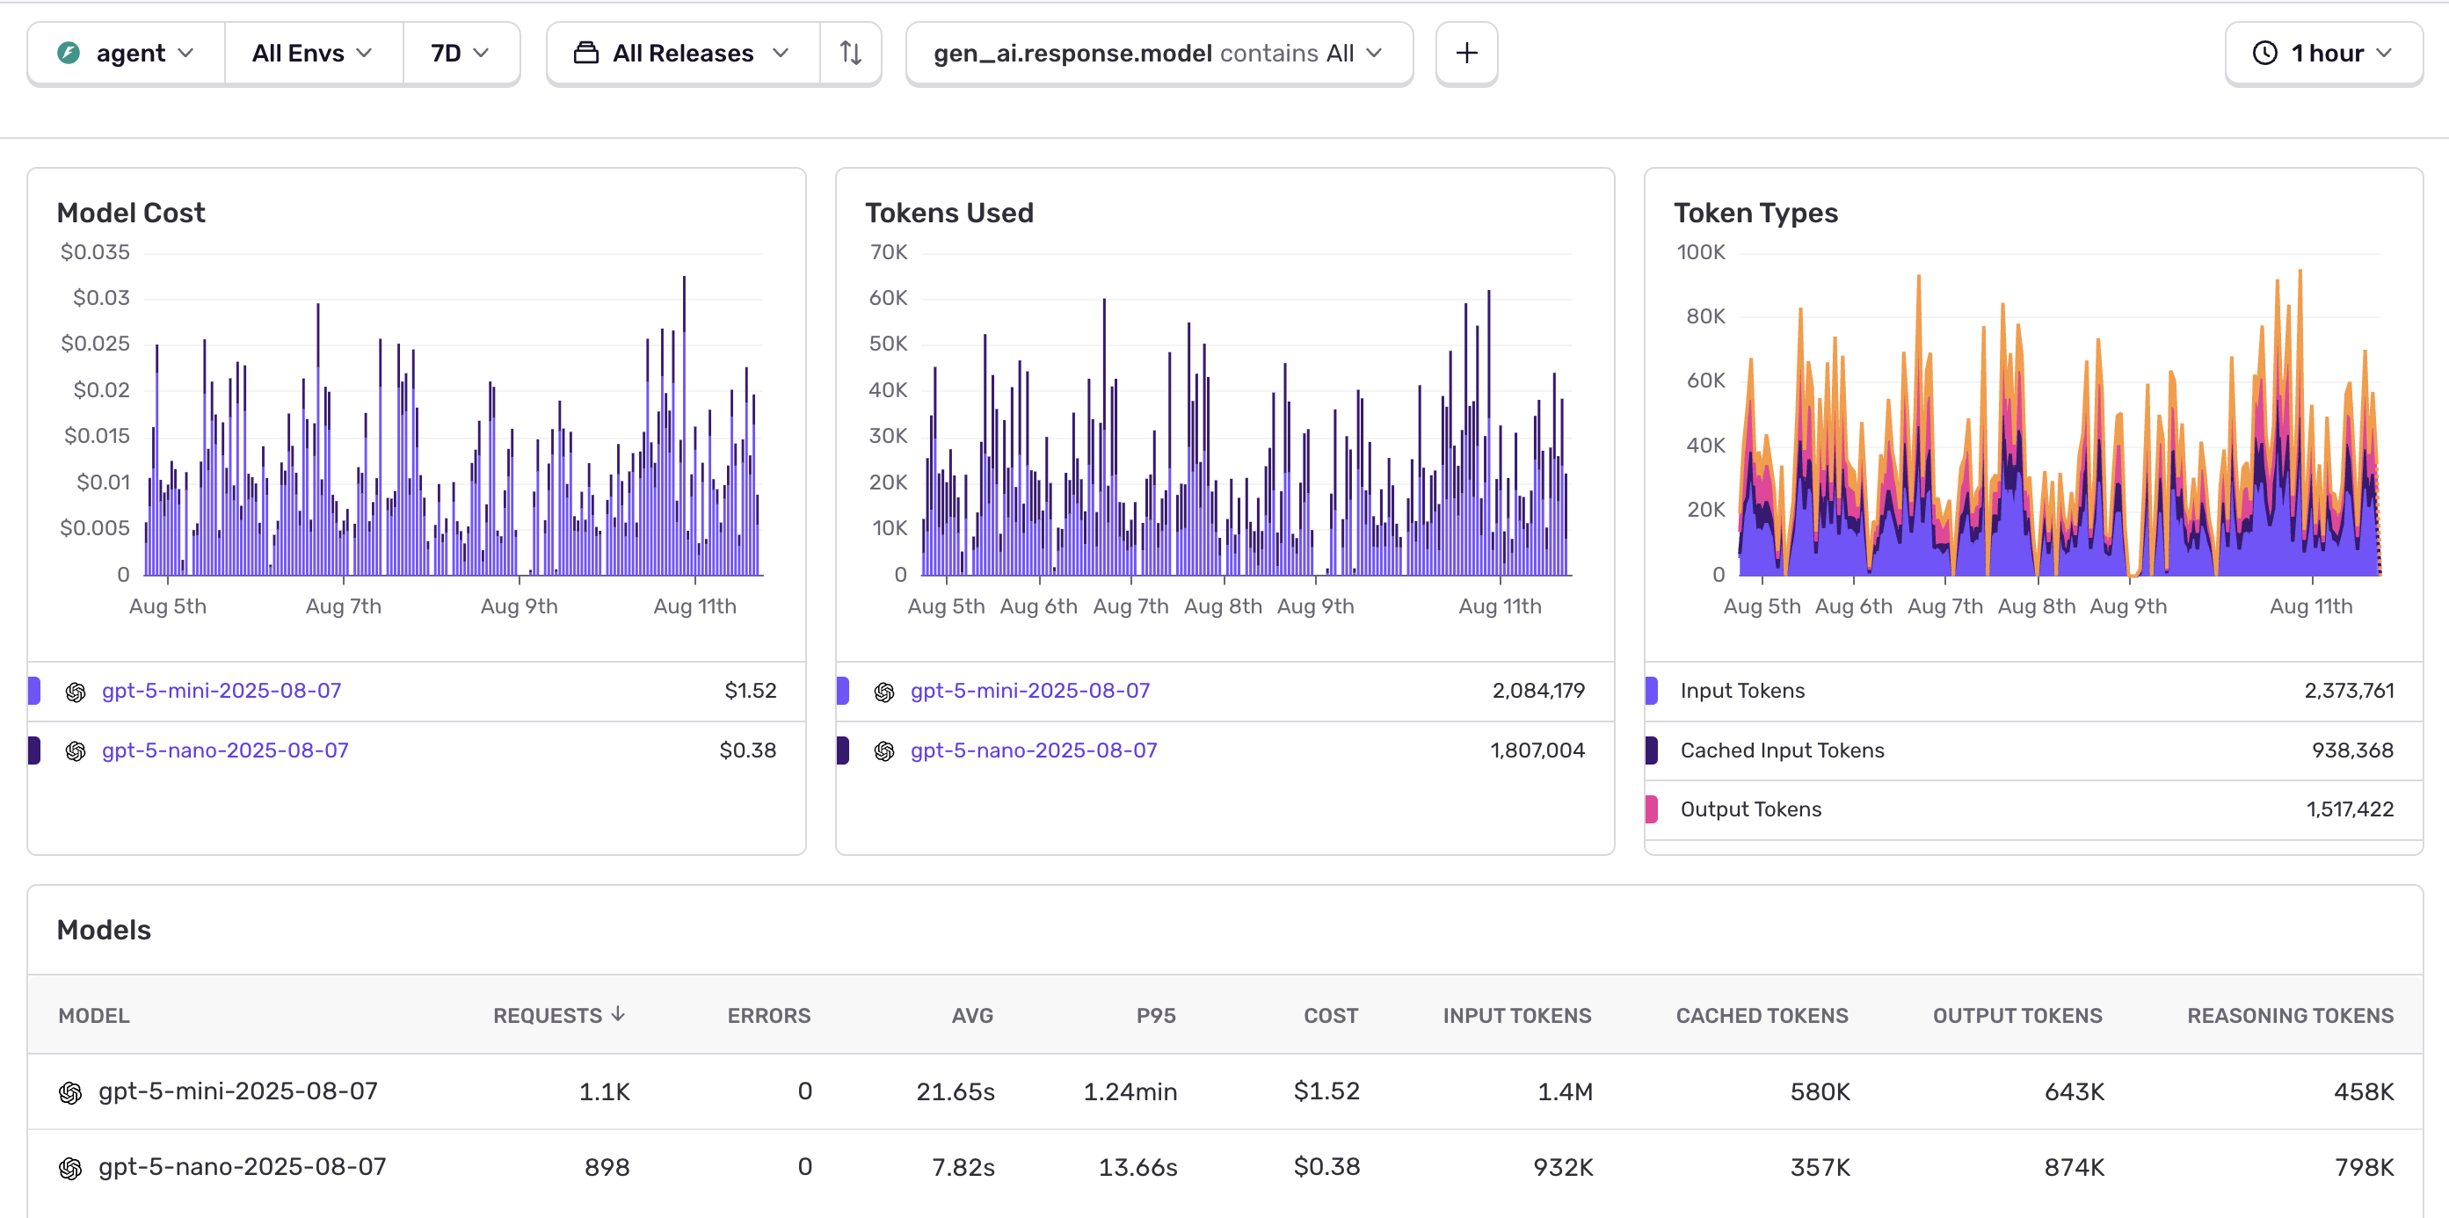This screenshot has height=1218, width=2449.
Task: Open gpt-5-mini link in Model Cost
Action: pyautogui.click(x=222, y=691)
